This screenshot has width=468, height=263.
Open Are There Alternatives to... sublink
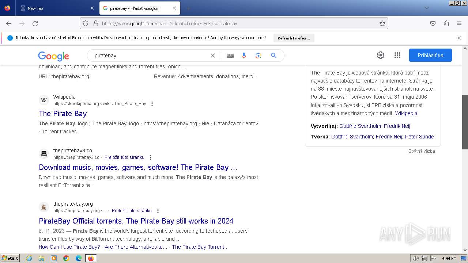click(136, 247)
